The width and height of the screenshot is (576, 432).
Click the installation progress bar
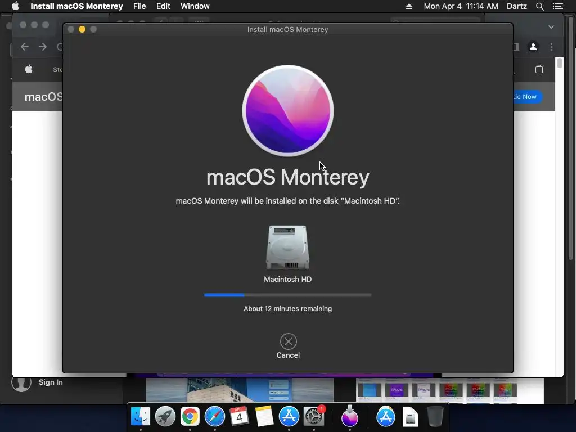click(x=287, y=295)
